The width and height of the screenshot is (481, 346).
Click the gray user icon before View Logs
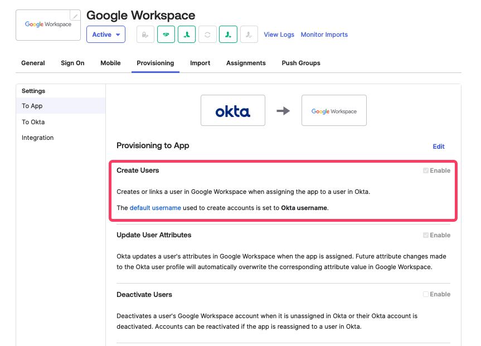pos(249,35)
